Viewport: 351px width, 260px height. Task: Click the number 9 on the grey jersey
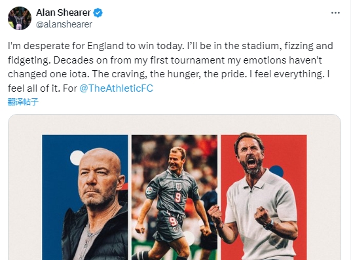[x=178, y=198]
